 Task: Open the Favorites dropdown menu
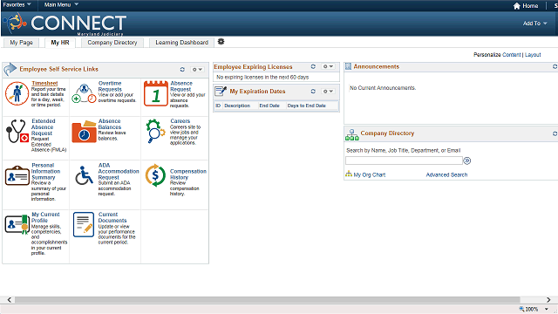[17, 4]
